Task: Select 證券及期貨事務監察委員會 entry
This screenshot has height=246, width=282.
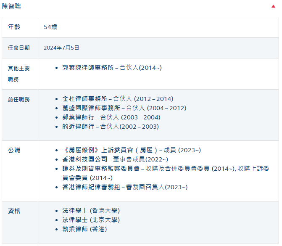Action: [x=166, y=173]
